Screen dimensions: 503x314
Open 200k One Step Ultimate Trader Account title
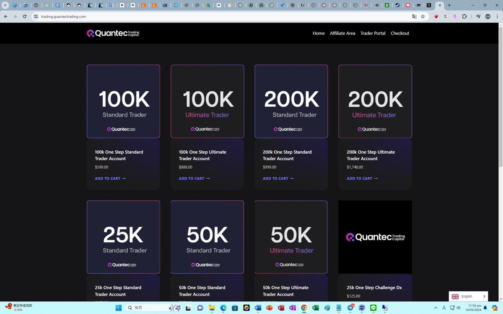click(x=371, y=155)
